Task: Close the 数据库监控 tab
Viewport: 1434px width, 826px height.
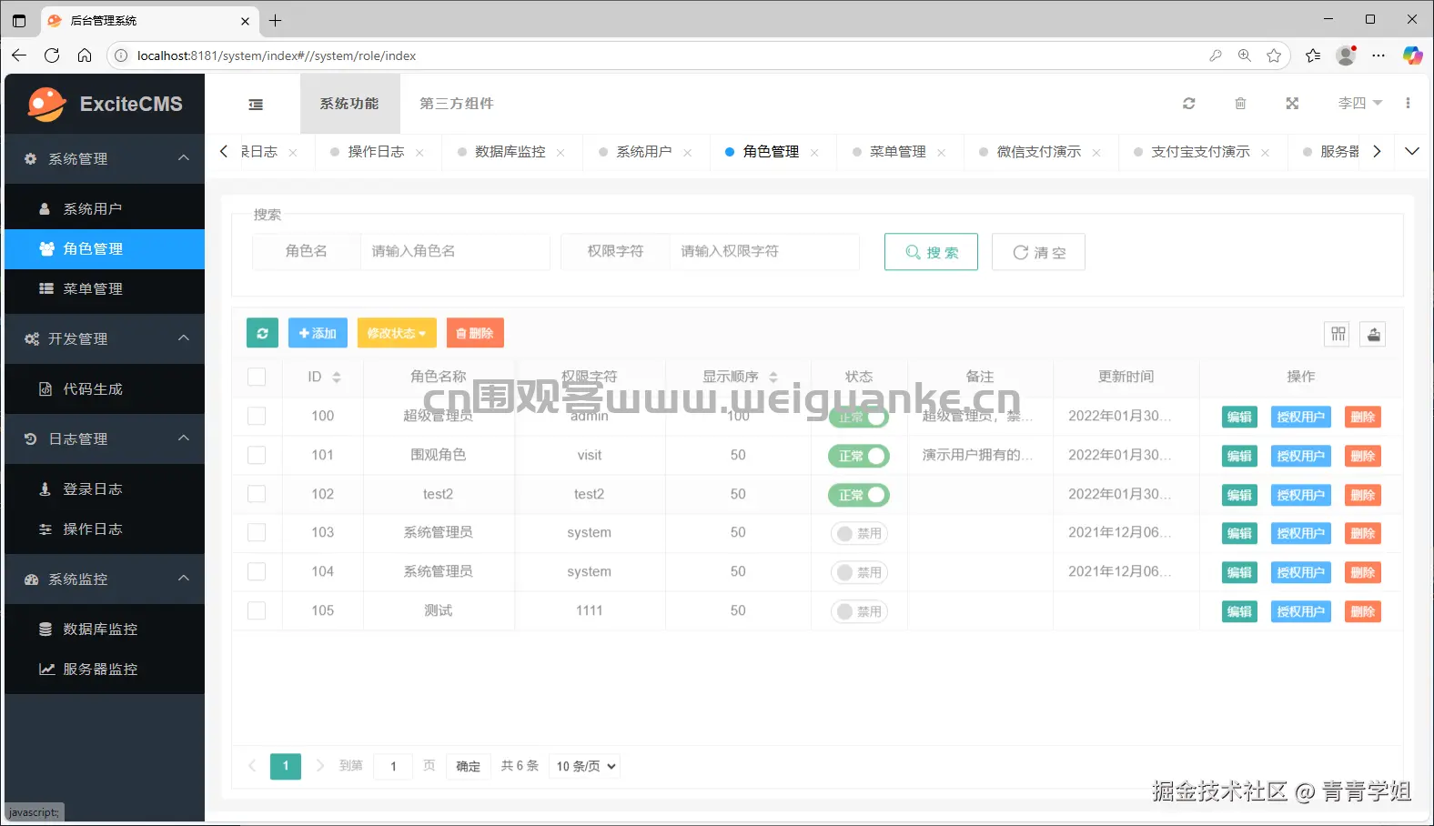Action: point(560,153)
